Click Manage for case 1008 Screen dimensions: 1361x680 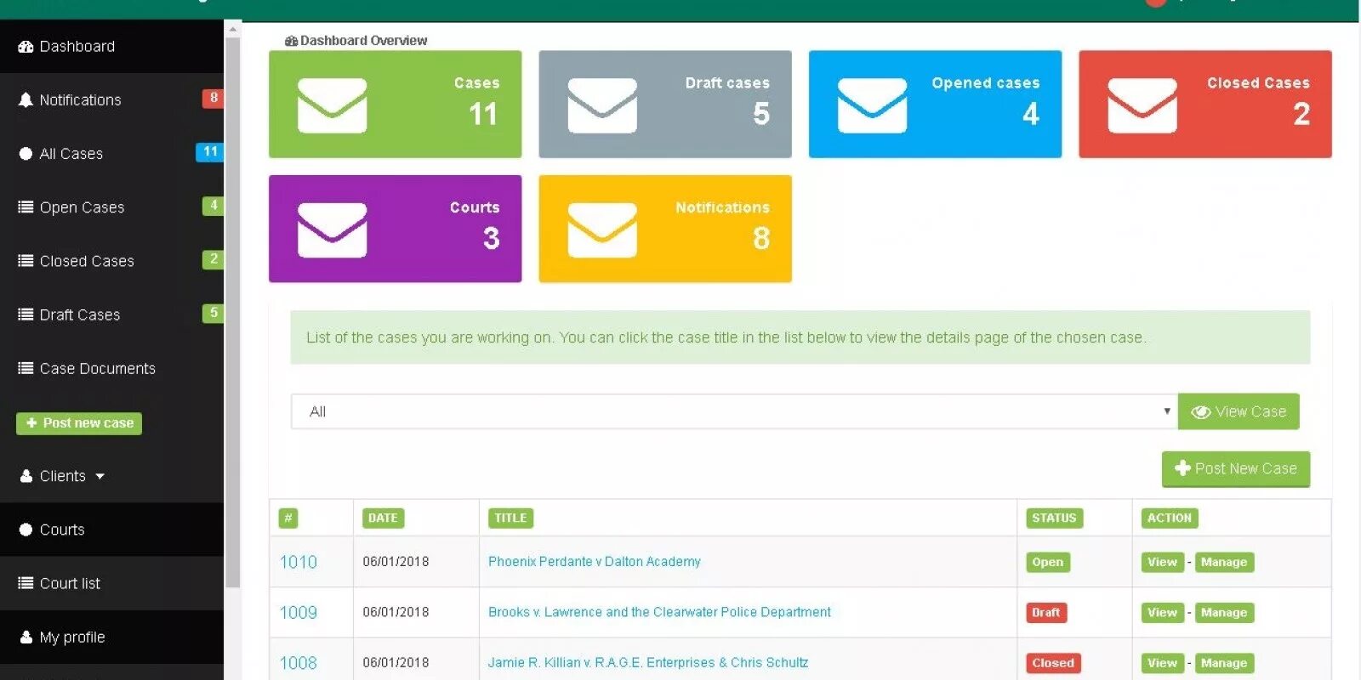coord(1224,663)
